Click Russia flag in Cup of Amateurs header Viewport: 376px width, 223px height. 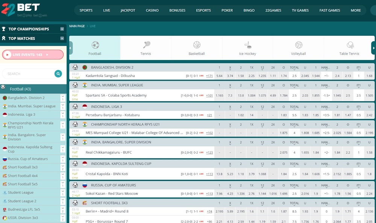85,185
